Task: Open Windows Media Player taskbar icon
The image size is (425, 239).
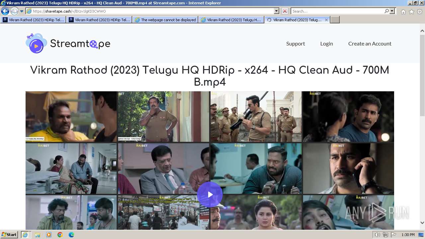Action: coord(49,235)
